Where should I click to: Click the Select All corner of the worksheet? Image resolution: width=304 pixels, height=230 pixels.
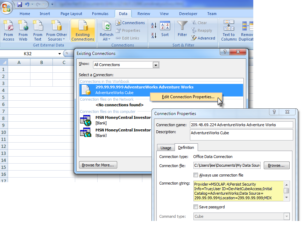[4, 62]
